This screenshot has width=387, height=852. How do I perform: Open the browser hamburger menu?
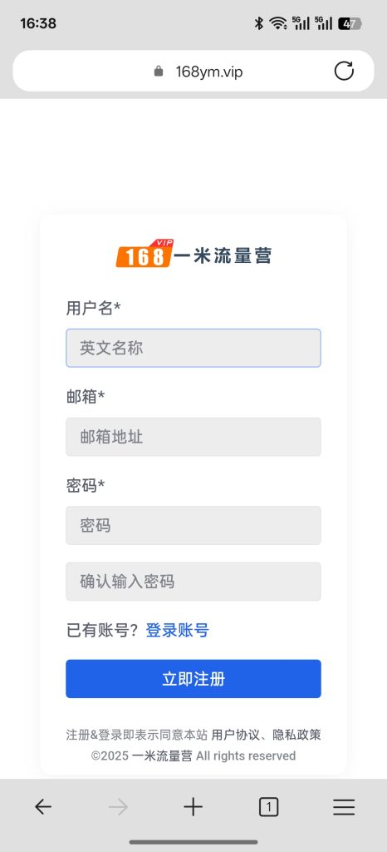click(344, 807)
